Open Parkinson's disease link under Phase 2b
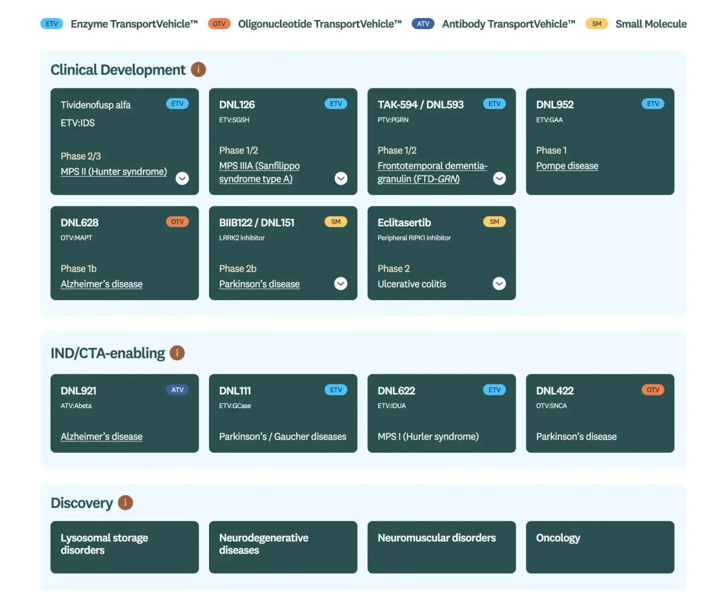The width and height of the screenshot is (727, 606). pyautogui.click(x=259, y=284)
